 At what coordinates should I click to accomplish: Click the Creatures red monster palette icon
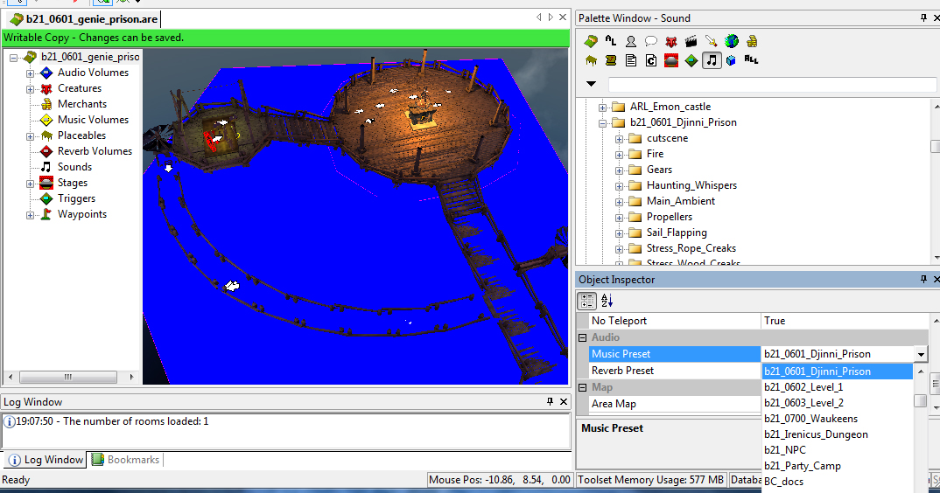(x=671, y=41)
